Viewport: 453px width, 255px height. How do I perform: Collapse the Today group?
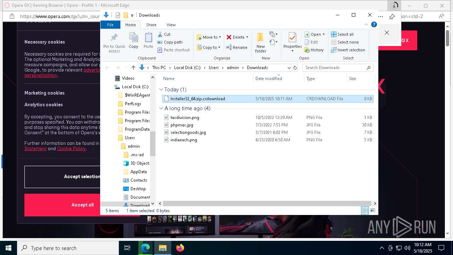[161, 90]
